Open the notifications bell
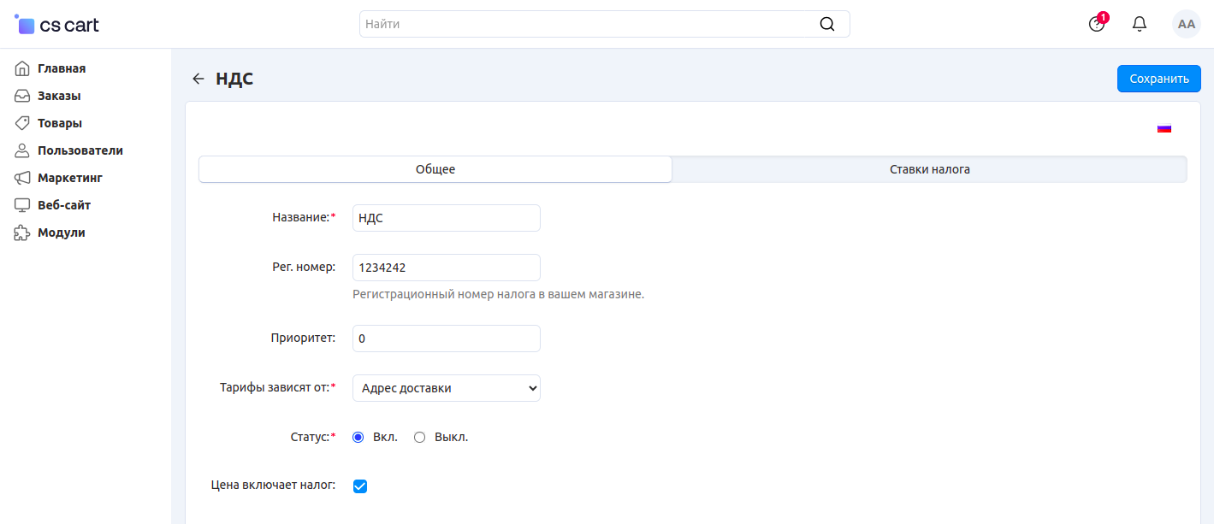The width and height of the screenshot is (1214, 524). [1140, 24]
